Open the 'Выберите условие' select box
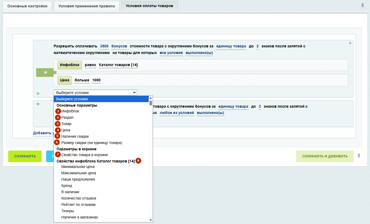370x224 pixels. point(95,93)
